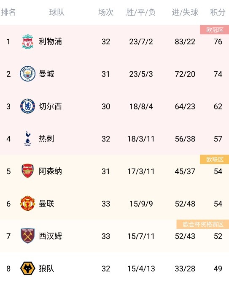Screen dimensions: 229x288
Task: Select the 欧会杯资格赛区 label
Action: tap(203, 224)
